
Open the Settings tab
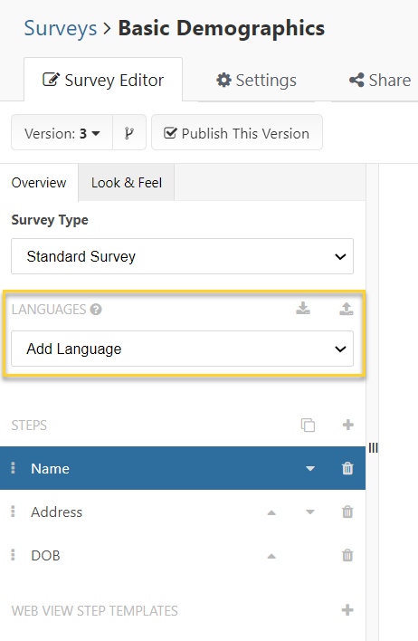point(257,80)
